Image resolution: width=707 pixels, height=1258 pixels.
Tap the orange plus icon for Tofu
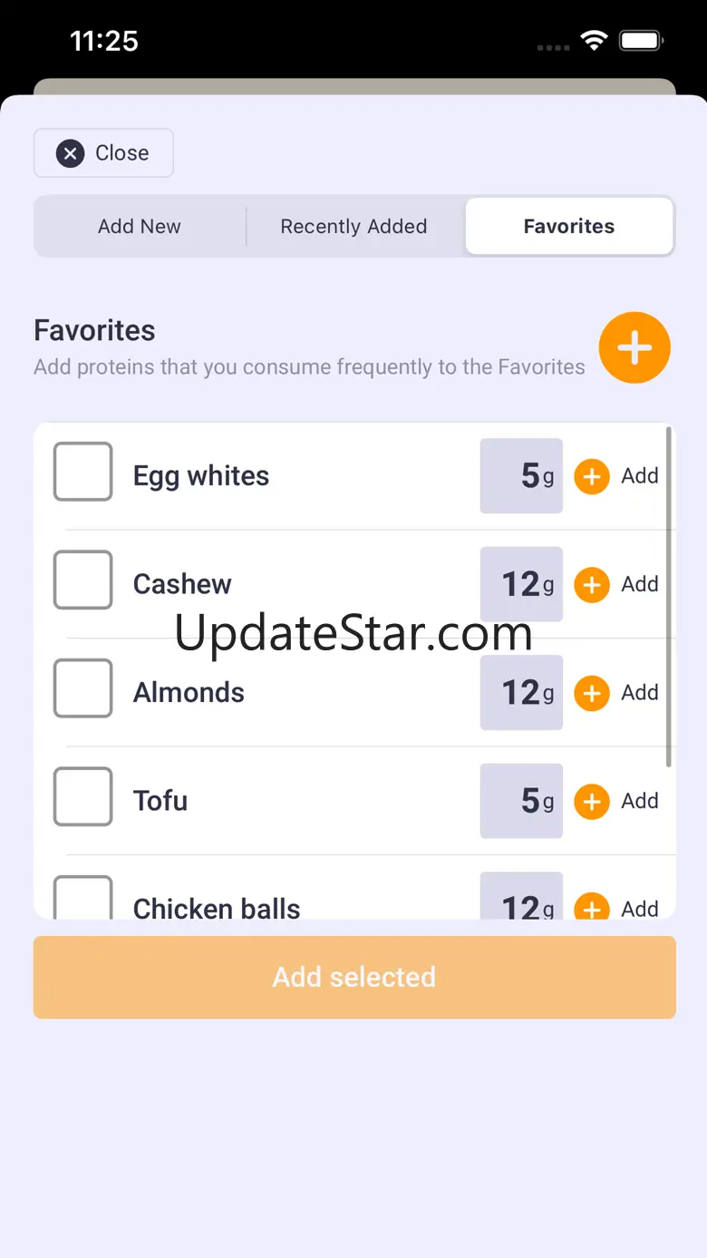pyautogui.click(x=592, y=801)
